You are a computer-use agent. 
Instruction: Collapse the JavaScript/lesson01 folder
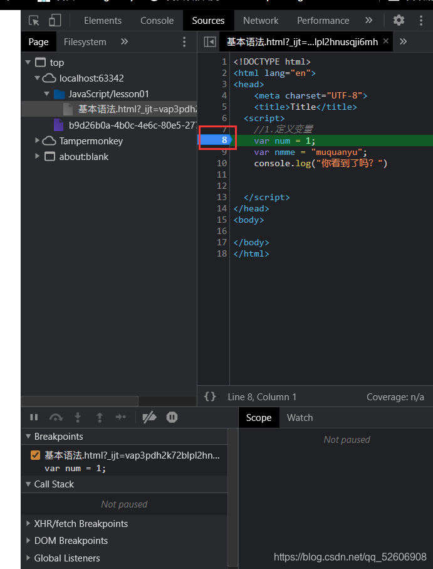47,93
